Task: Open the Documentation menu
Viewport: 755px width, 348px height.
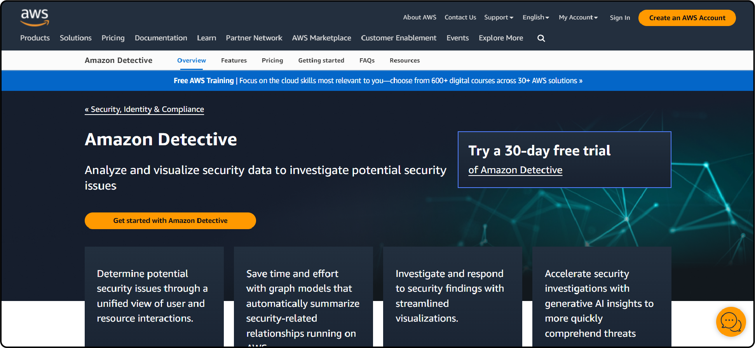Action: (161, 38)
